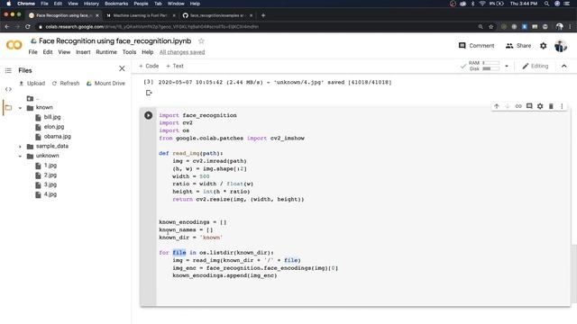The image size is (577, 324).
Task: Open Chrome Bookmarks menu in menu bar
Action: (116, 4)
